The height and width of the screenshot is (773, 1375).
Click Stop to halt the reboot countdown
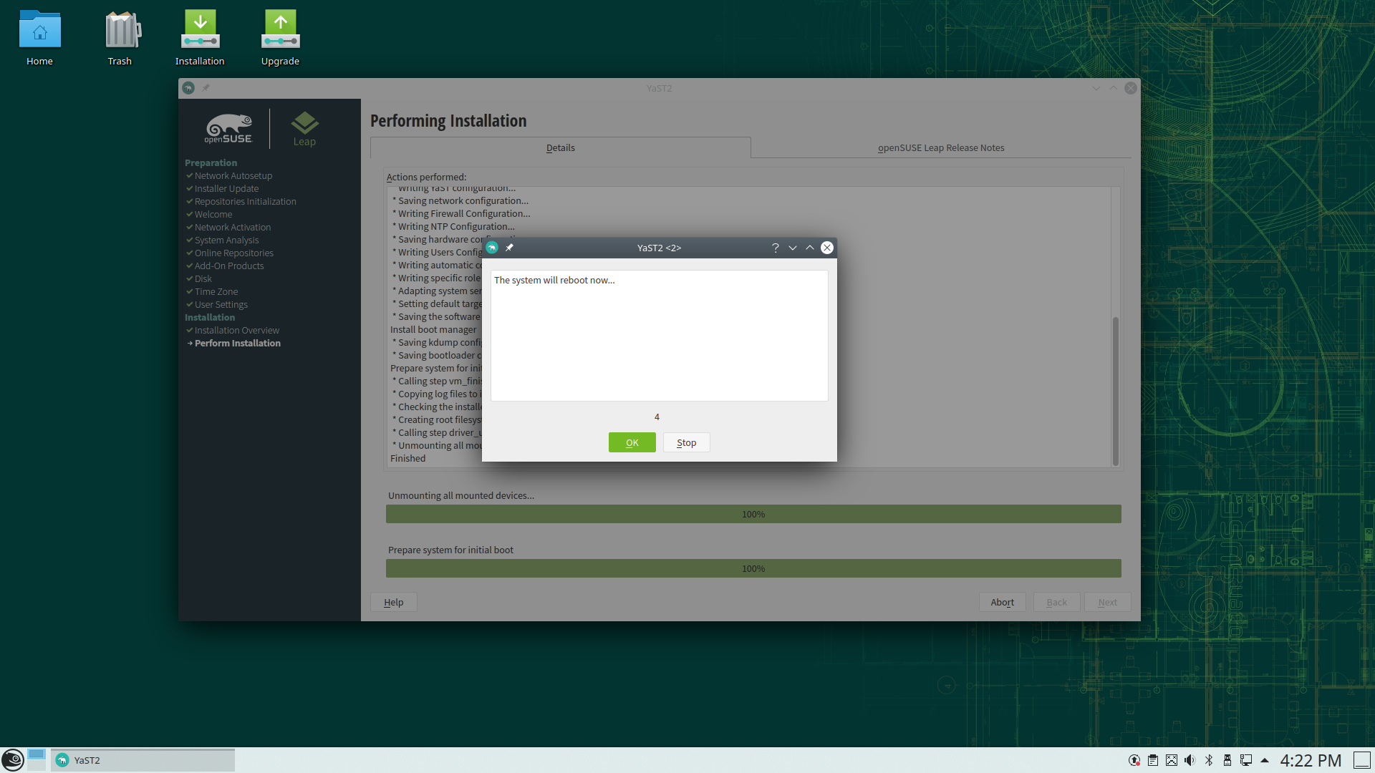[686, 443]
